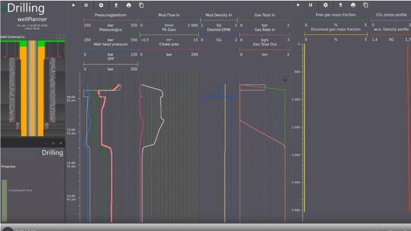Click the 300 maximum of SPP scale
This screenshot has width=411, height=231.
coord(134,69)
